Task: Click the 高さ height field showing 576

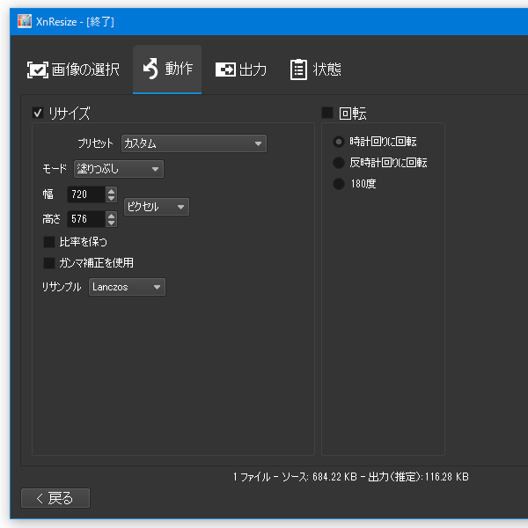Action: [86, 219]
